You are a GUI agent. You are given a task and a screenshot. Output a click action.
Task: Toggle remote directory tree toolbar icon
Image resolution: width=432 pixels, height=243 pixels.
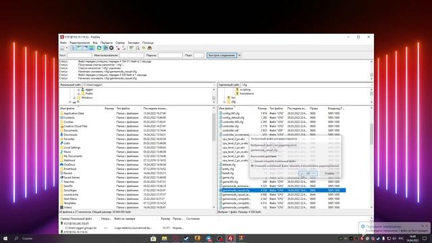[x=86, y=48]
